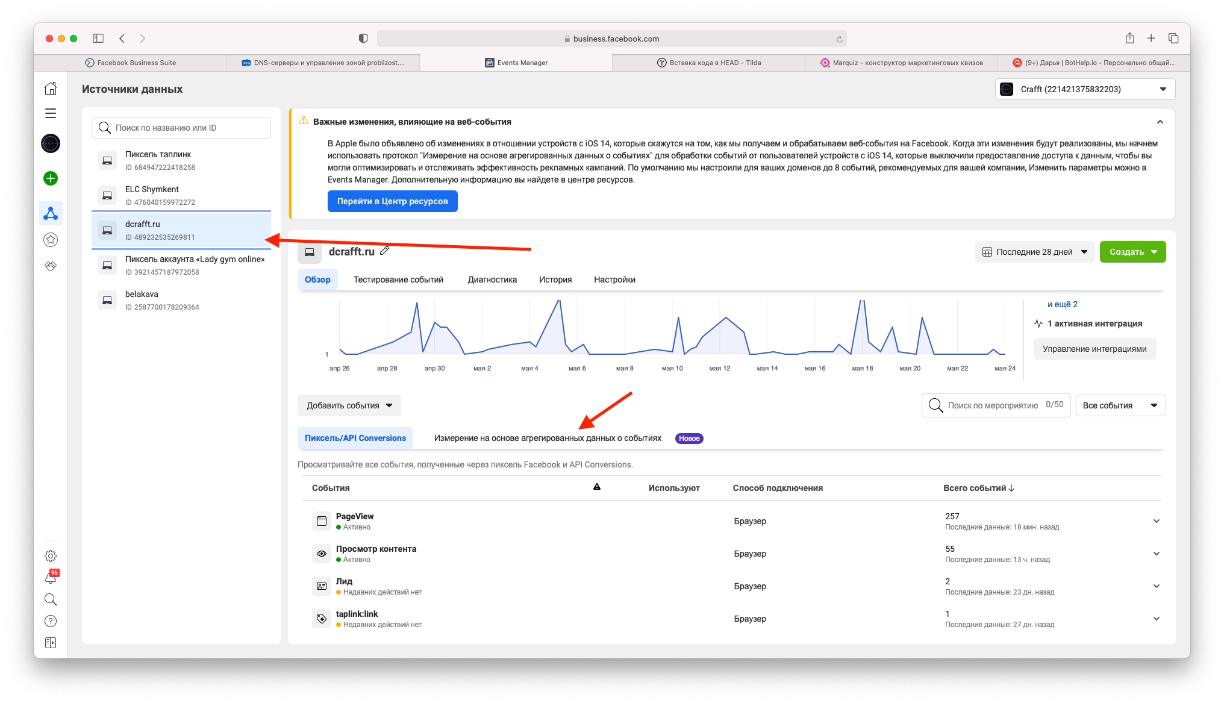Focus search by name or ID field
The image size is (1224, 703).
tap(181, 128)
